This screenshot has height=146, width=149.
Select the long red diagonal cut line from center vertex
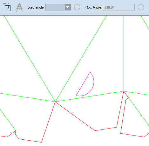[75, 116]
